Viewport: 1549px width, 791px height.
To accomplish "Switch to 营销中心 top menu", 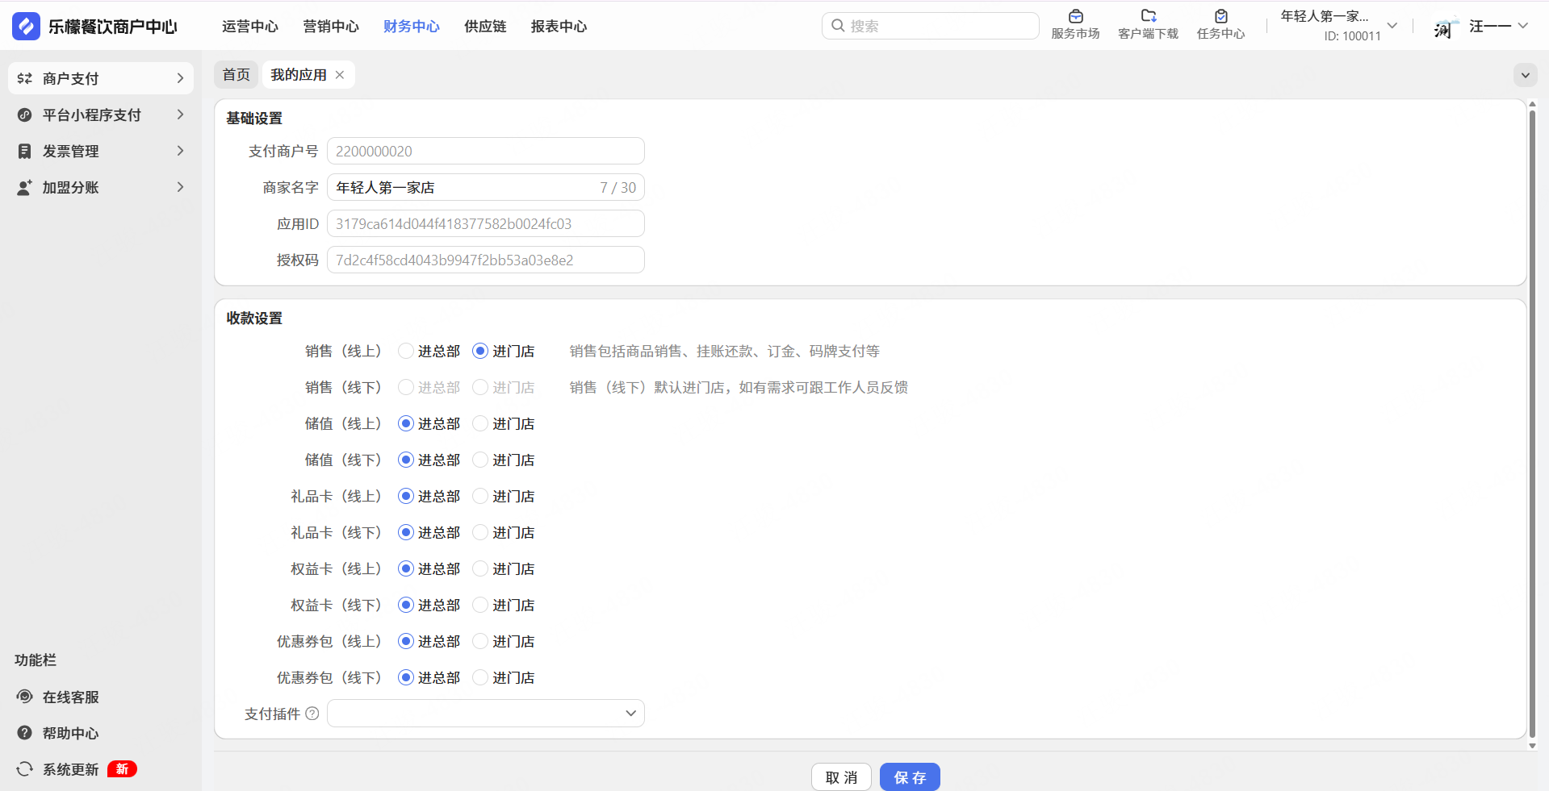I will (x=330, y=27).
